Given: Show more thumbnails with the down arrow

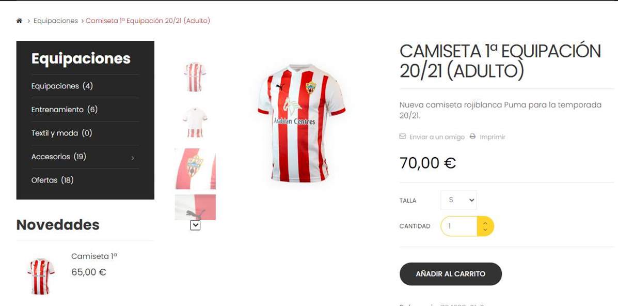Looking at the screenshot, I should pyautogui.click(x=195, y=225).
